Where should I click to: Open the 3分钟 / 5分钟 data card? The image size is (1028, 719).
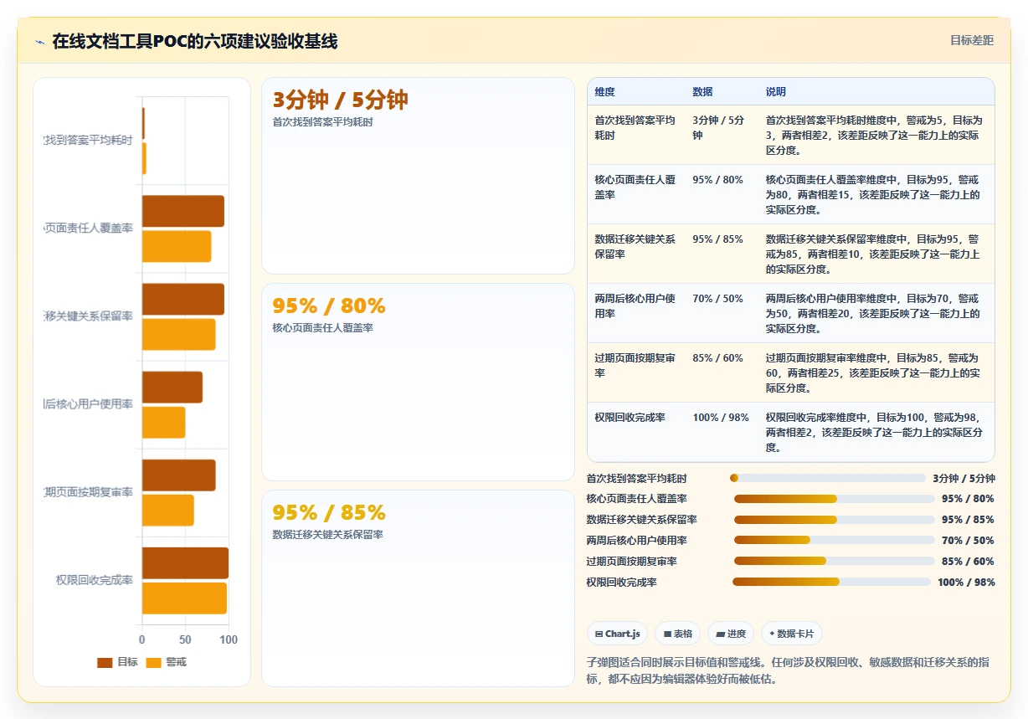tap(418, 176)
